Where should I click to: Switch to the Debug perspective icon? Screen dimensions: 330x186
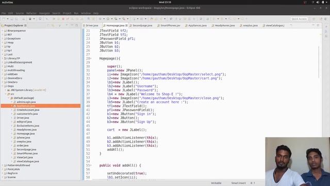click(326, 19)
